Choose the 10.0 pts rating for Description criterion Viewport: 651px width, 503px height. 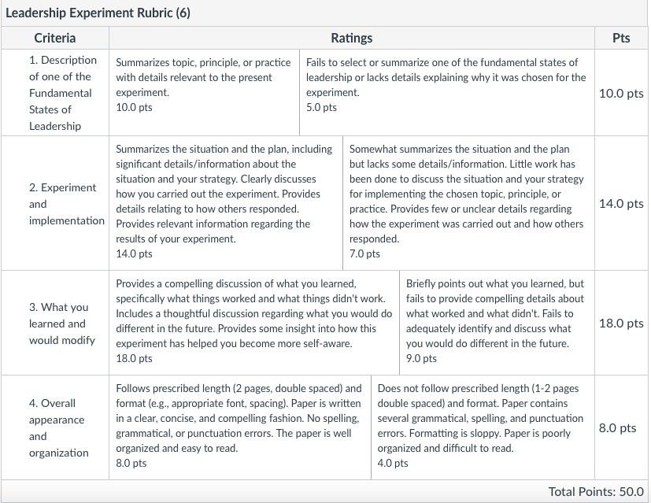coord(204,93)
